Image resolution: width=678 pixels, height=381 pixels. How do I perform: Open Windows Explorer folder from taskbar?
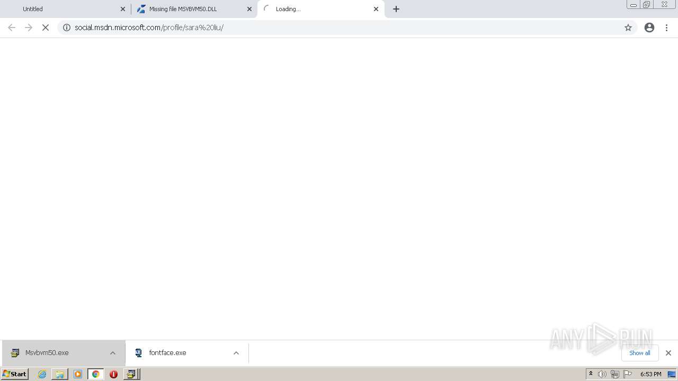coord(60,374)
